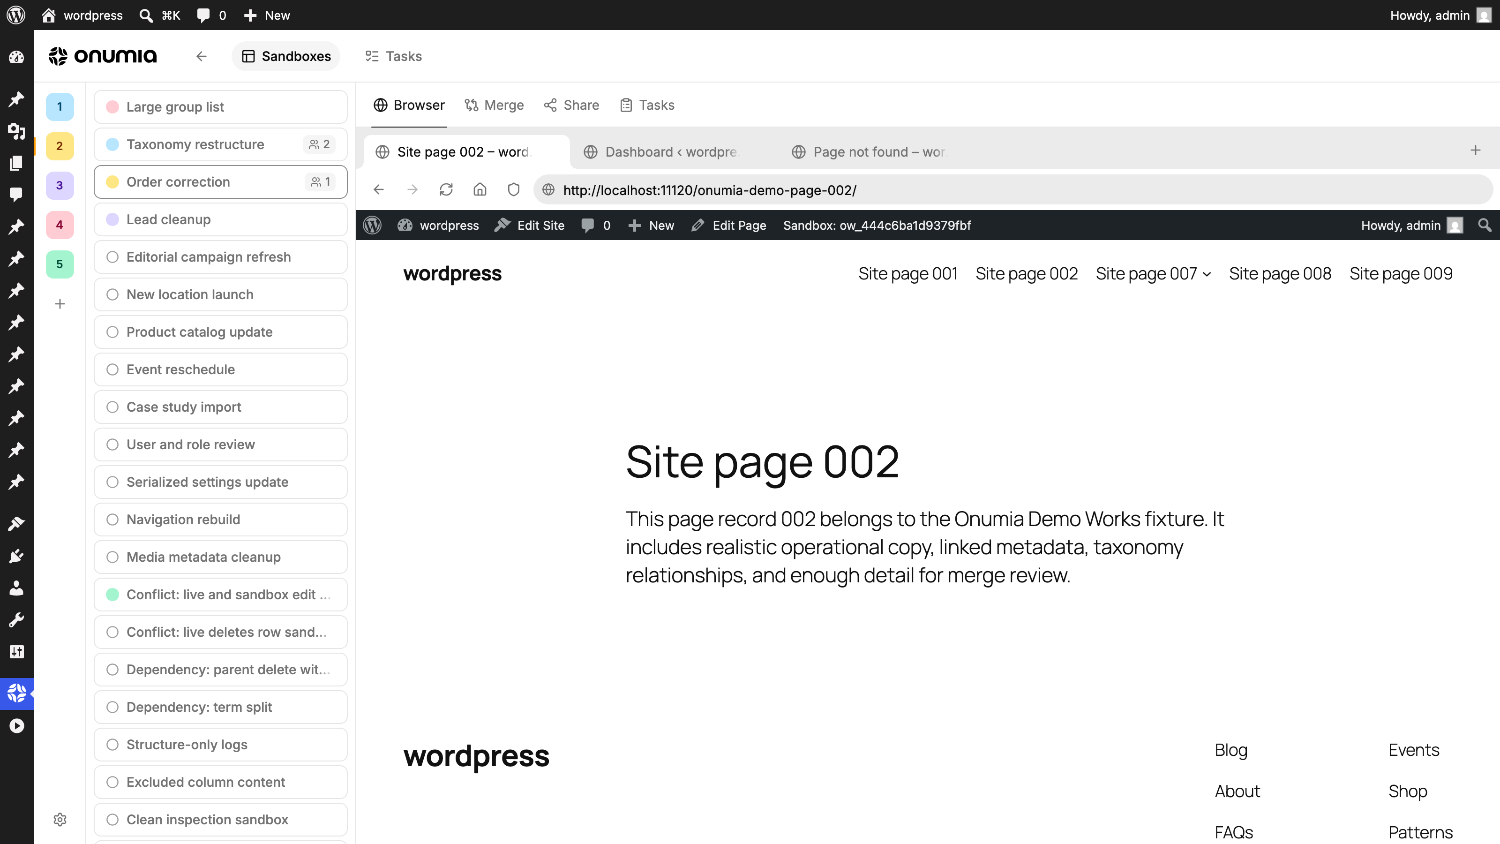
Task: Open Plugins icon in left admin sidebar
Action: coord(16,556)
